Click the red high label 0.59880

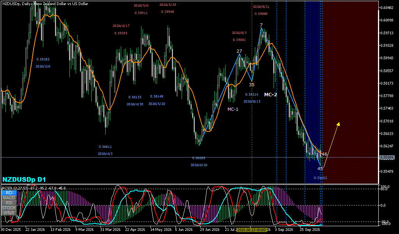coord(261,14)
